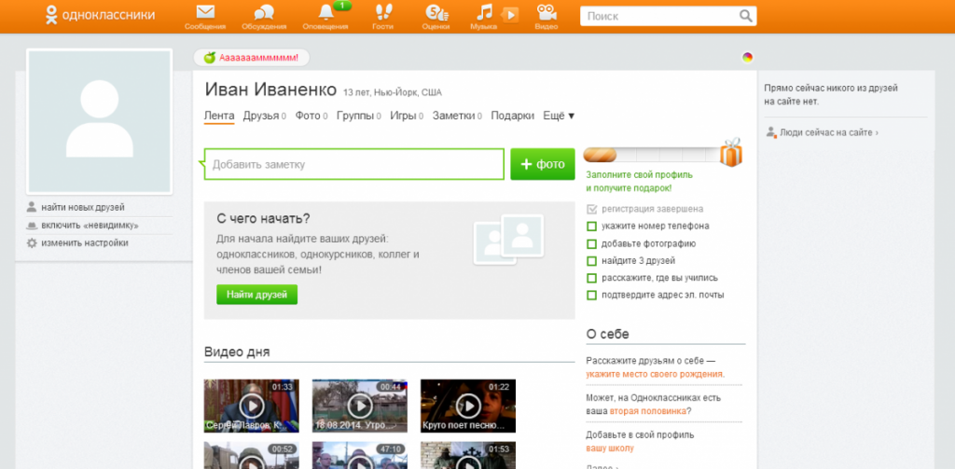Image resolution: width=955 pixels, height=469 pixels.
Task: Check расскажите, где вы учились box
Action: point(591,278)
